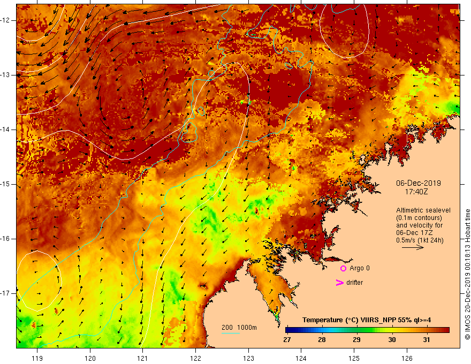Click the '200 1000m' isobath label
Viewport: 471px width, 364px height.
(x=239, y=328)
